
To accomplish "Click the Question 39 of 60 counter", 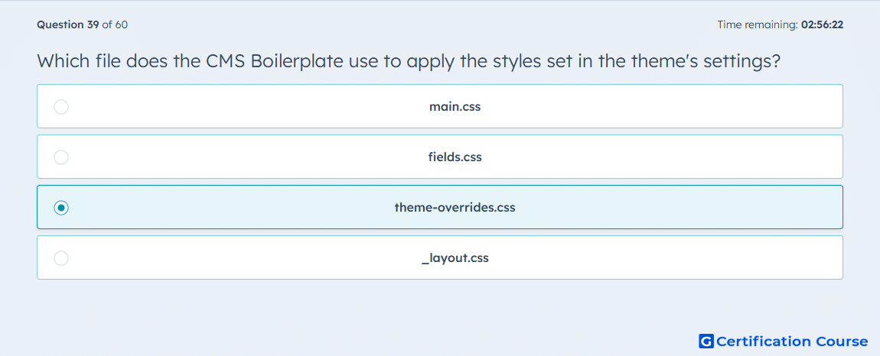I will 82,24.
